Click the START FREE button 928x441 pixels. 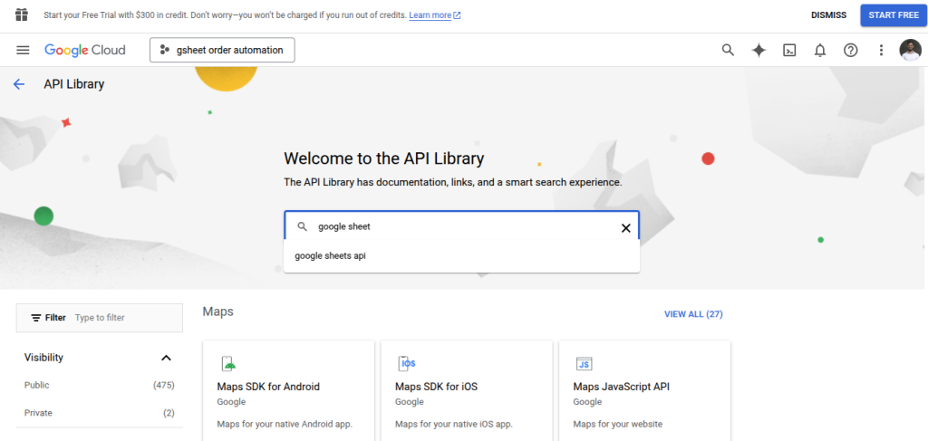tap(894, 15)
